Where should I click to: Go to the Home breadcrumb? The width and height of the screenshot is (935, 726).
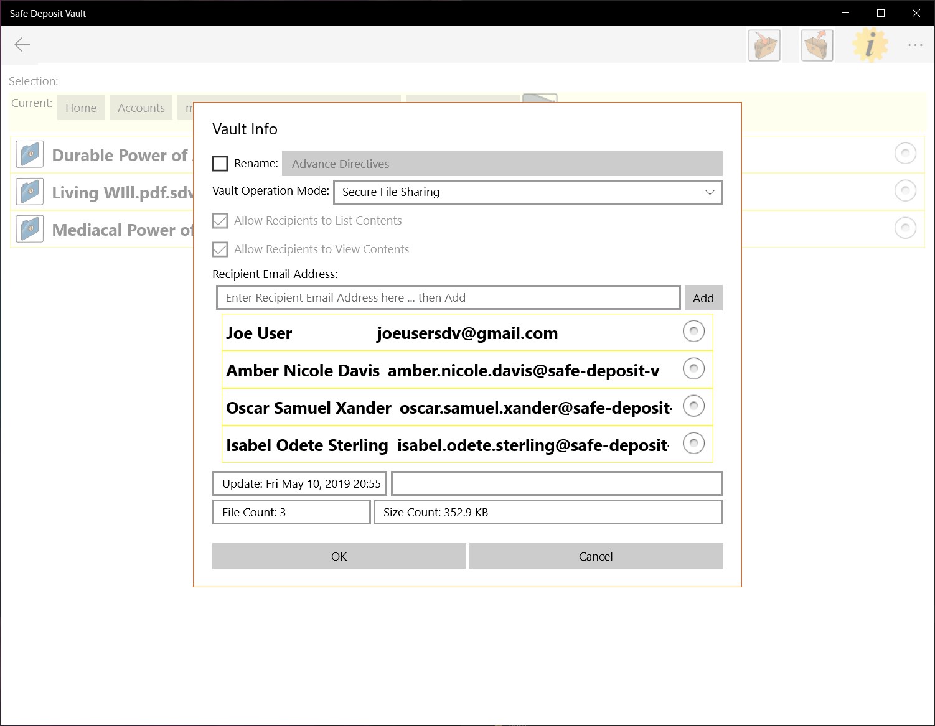coord(81,108)
